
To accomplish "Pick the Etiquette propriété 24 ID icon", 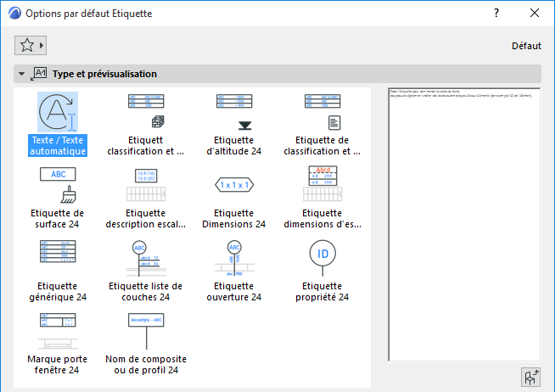I will 322,258.
